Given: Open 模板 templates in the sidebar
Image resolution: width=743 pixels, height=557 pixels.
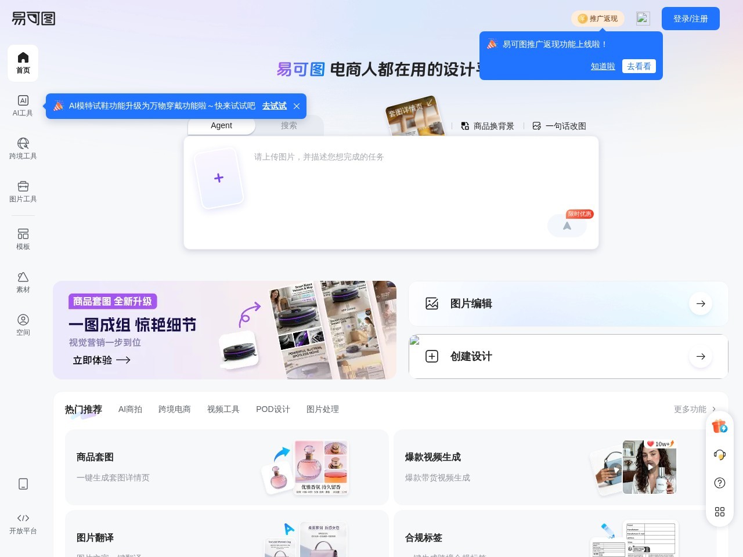Looking at the screenshot, I should tap(23, 239).
